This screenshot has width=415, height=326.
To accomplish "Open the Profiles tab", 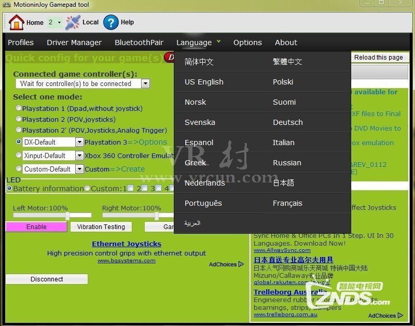I will [x=21, y=42].
